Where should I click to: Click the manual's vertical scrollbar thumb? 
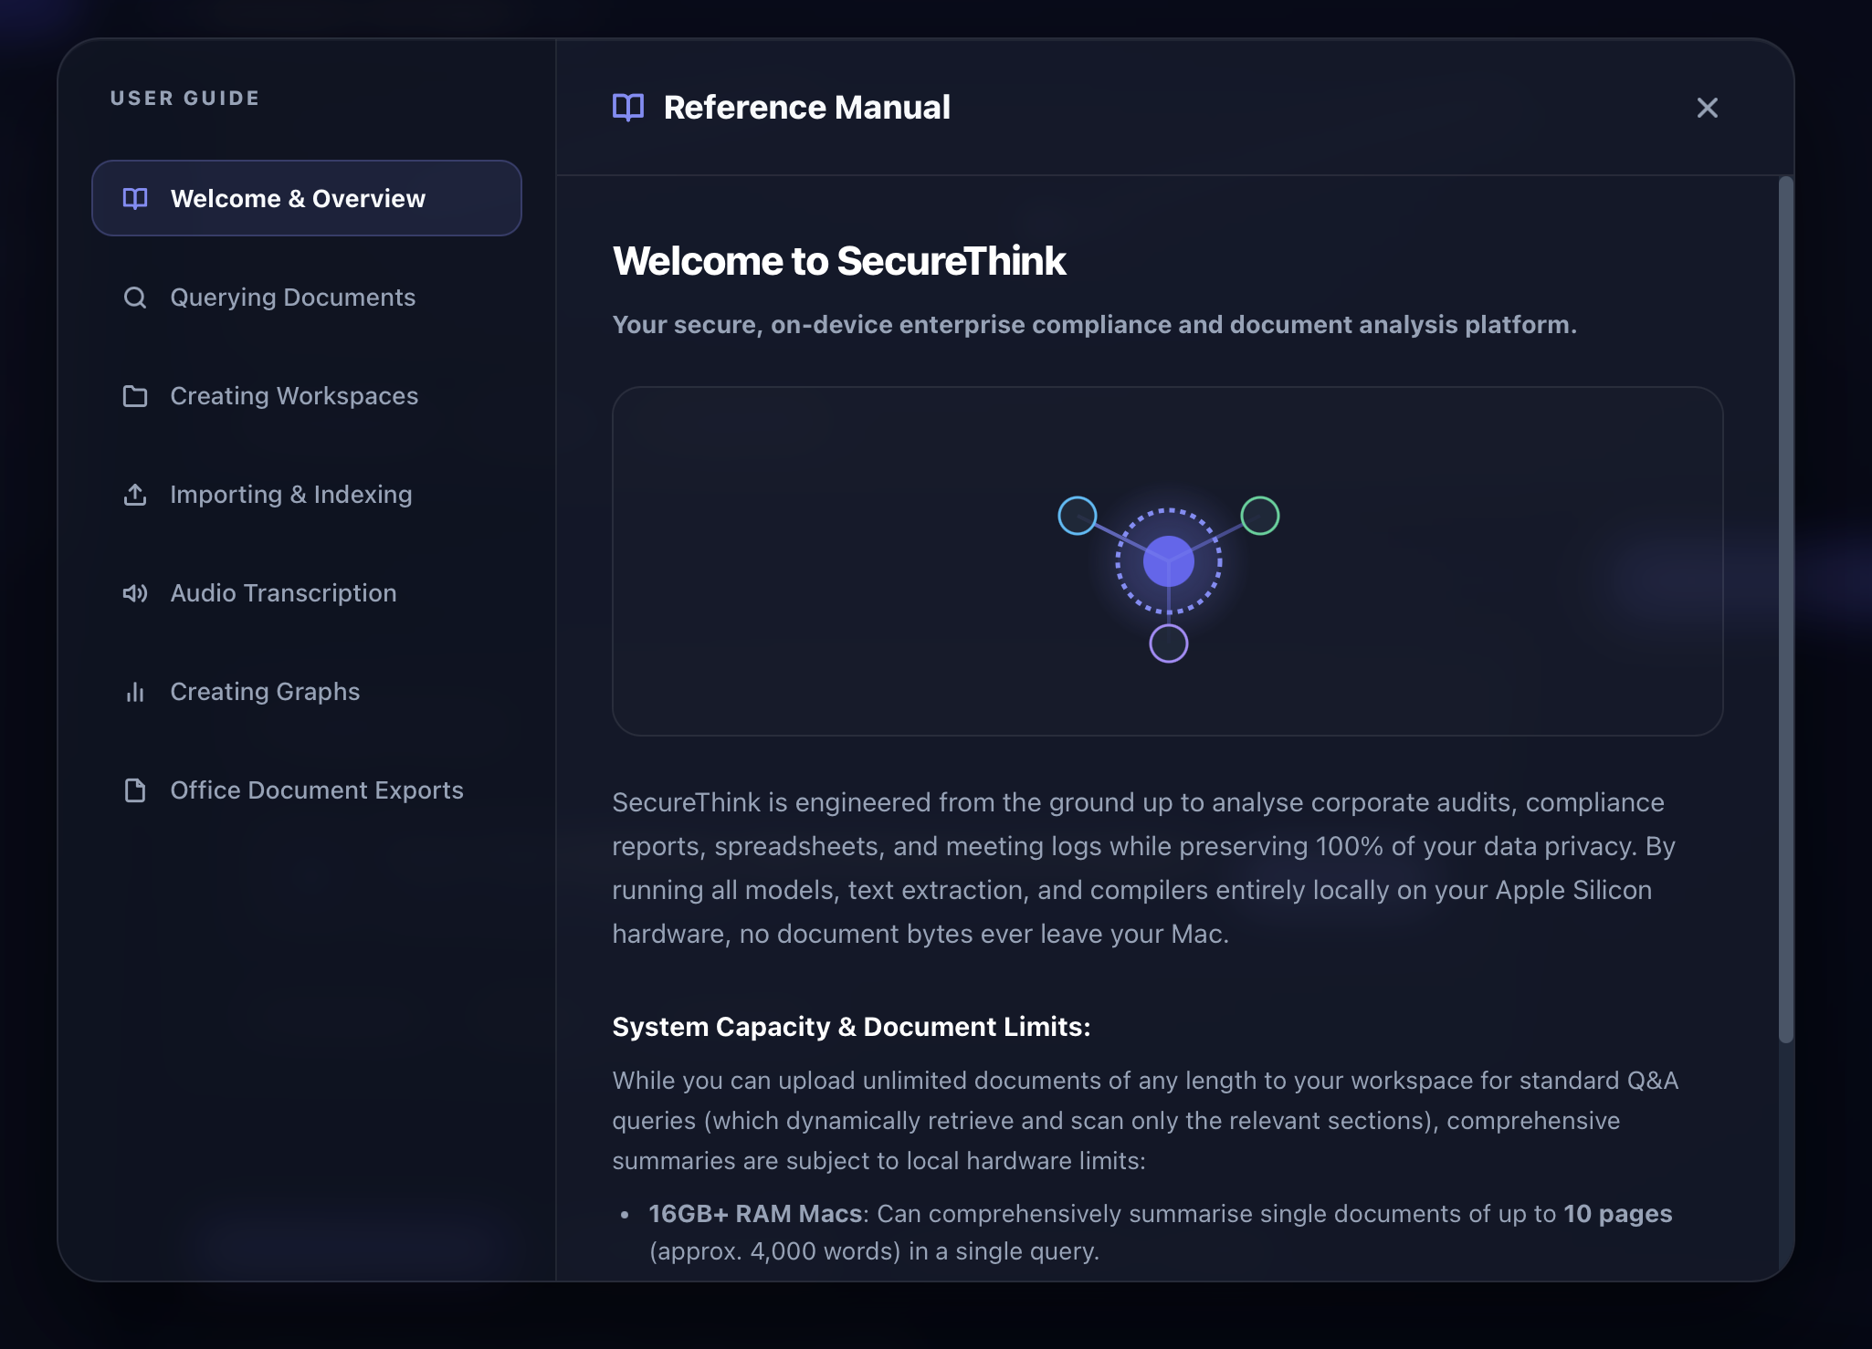pos(1786,610)
